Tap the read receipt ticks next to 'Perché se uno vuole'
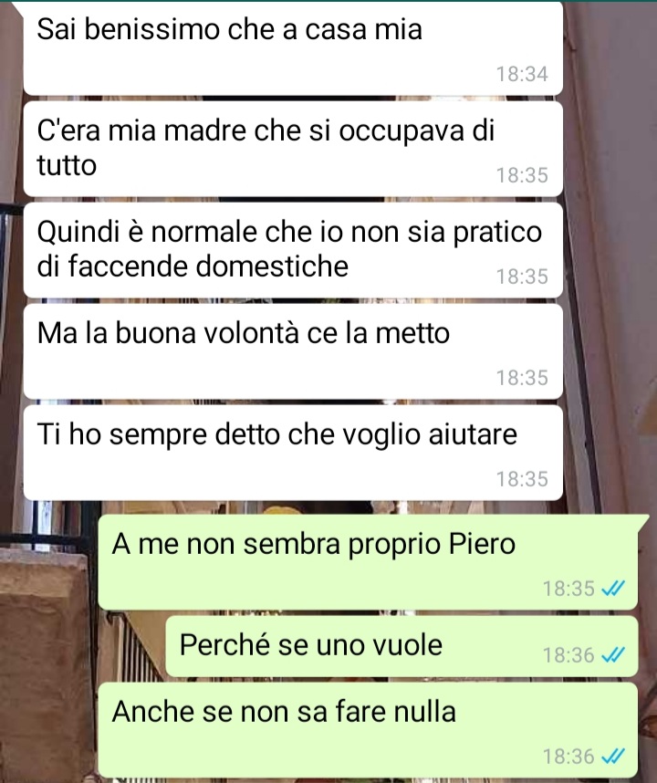 613,655
